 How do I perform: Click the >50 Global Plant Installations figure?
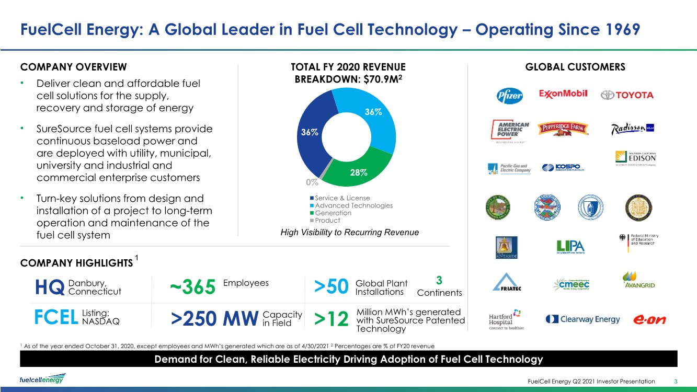(331, 287)
